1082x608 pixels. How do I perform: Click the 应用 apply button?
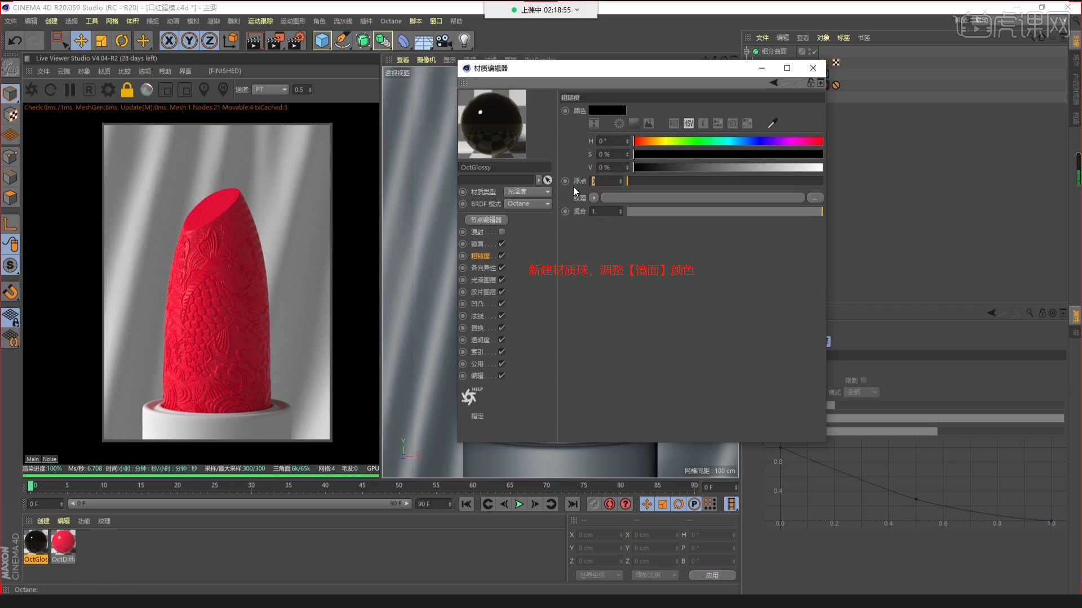[x=712, y=575]
